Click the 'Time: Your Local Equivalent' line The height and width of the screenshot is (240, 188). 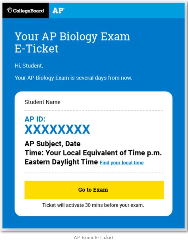(x=93, y=153)
